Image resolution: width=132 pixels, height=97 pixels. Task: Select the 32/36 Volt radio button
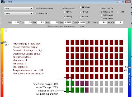(x=80, y=7)
